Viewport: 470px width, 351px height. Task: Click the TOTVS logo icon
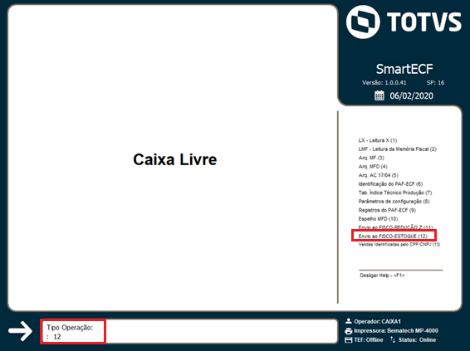363,22
